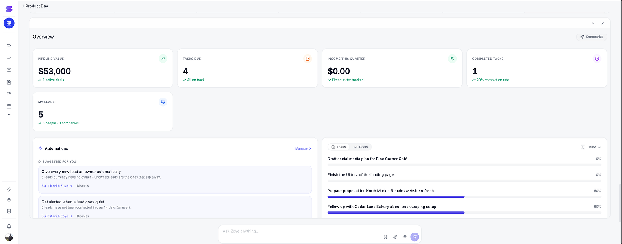Click the send message arrow button

click(x=414, y=237)
